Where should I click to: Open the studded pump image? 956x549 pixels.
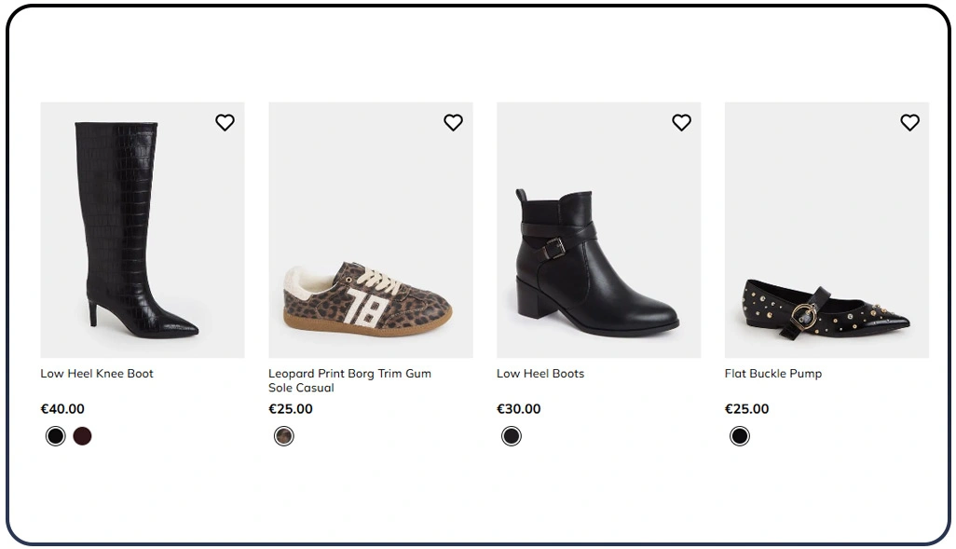point(827,228)
